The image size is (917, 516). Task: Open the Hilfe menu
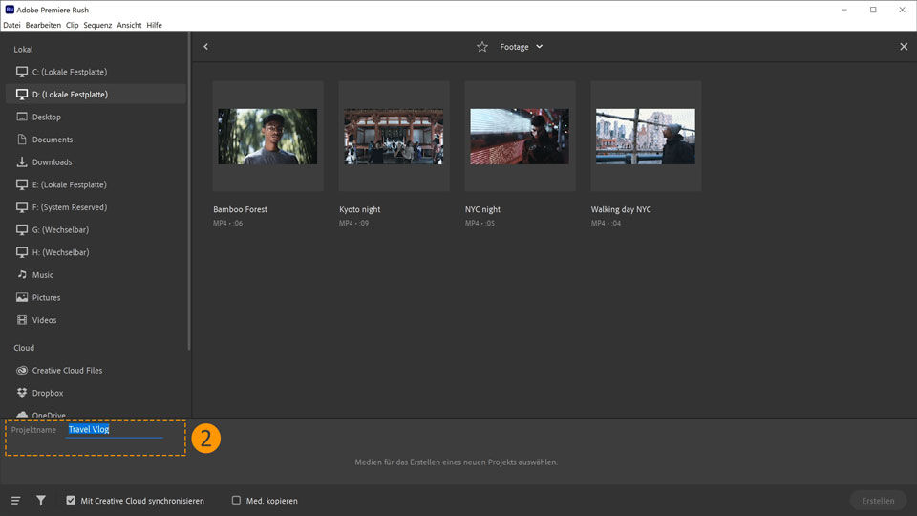[155, 25]
